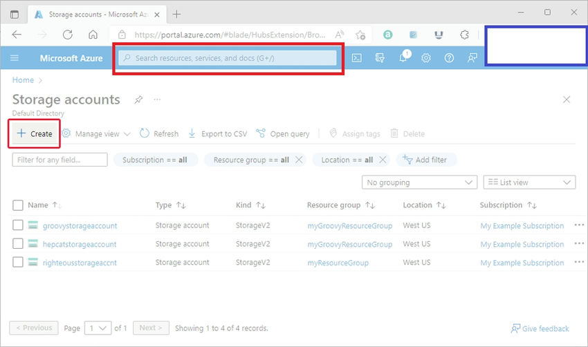Remove the Resource group filter with X

pos(299,160)
